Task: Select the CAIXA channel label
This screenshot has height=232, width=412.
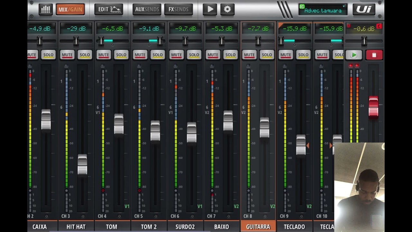Action: point(42,227)
